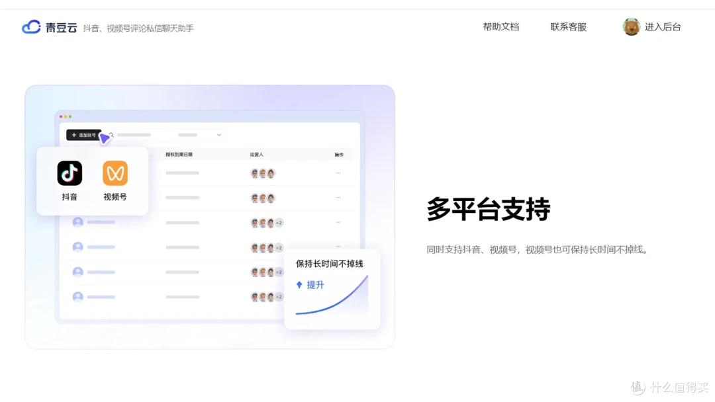This screenshot has height=402, width=715.
Task: Click the orange 视频号 channel icon
Action: [115, 173]
